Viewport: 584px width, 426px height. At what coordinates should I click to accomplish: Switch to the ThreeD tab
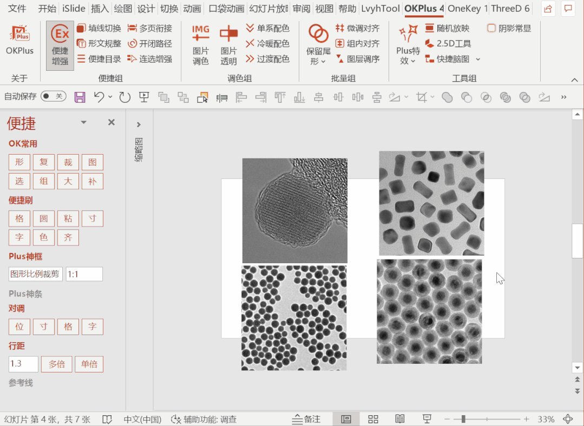[x=510, y=9]
